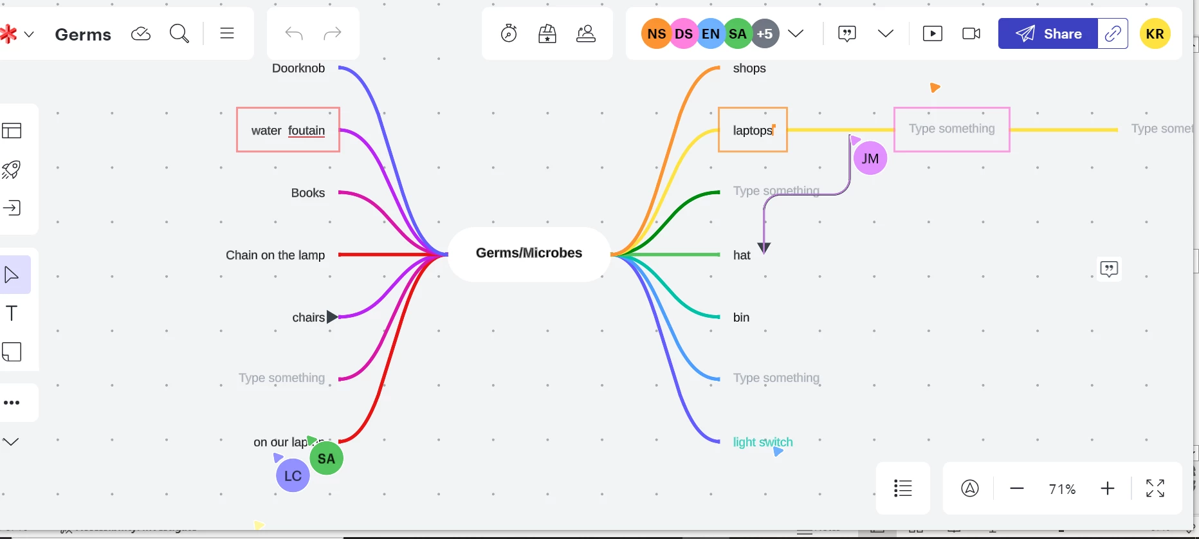Zoom out with minus button

[x=1017, y=489]
